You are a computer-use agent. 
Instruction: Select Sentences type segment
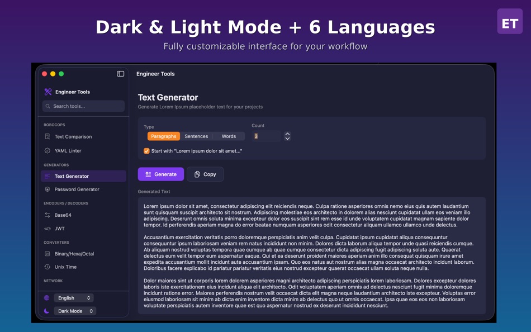click(x=196, y=136)
